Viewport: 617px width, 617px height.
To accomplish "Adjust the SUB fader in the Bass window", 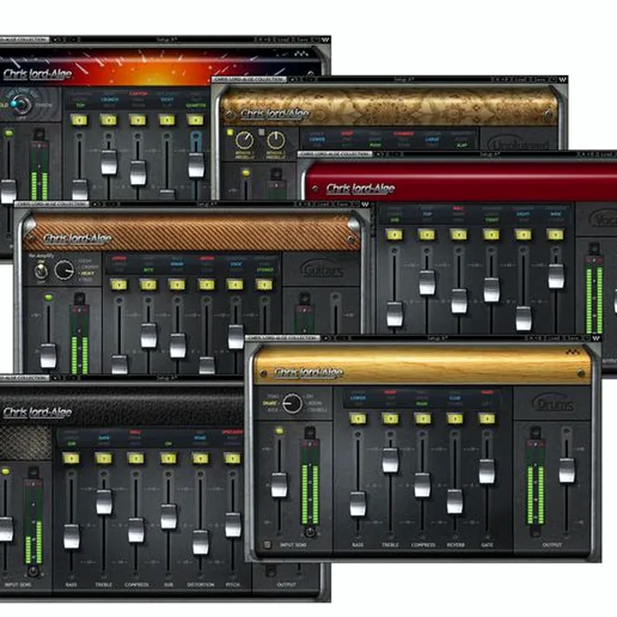I will [169, 516].
